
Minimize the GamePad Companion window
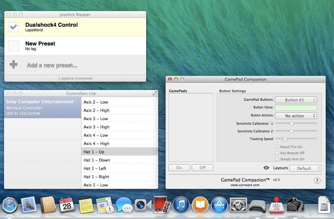click(x=176, y=79)
